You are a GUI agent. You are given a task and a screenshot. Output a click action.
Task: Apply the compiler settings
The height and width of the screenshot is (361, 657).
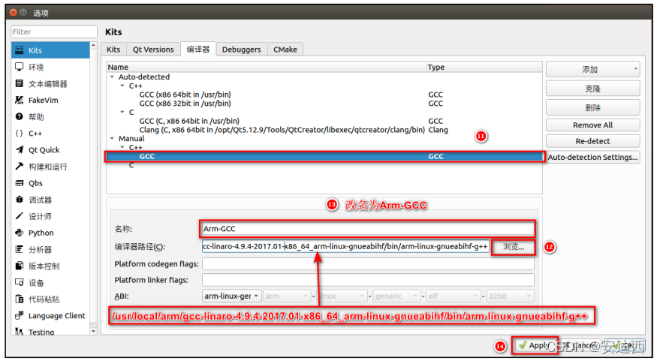[535, 345]
